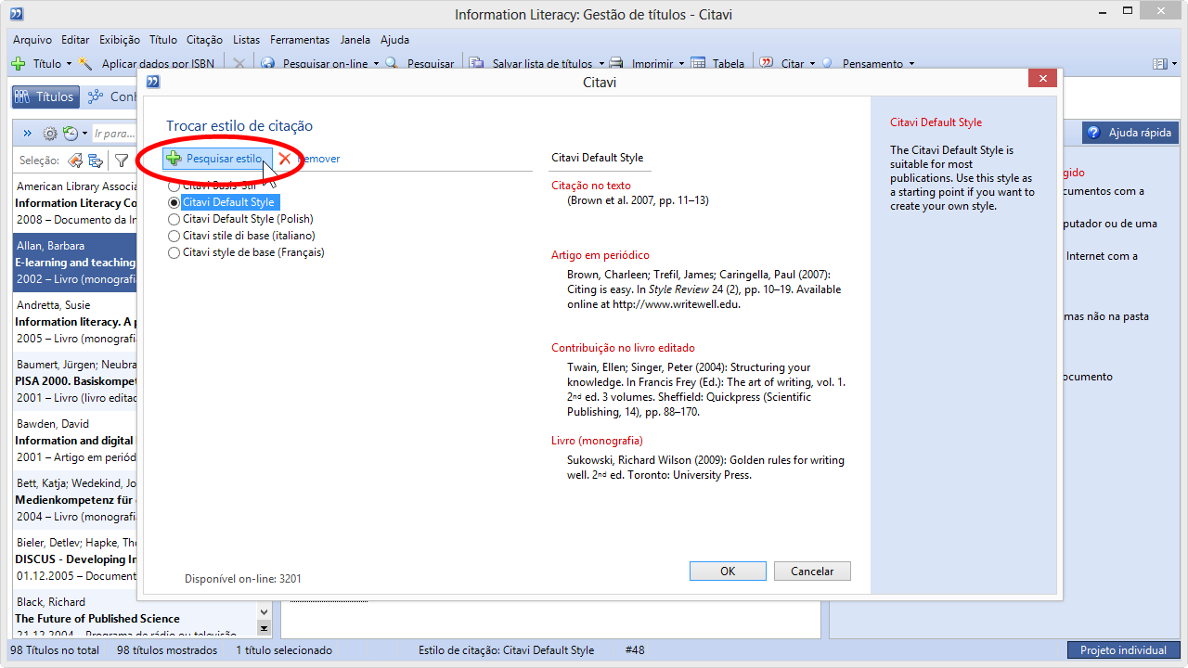Screen dimensions: 1188x668
Task: Click the Pensamento lightbulb icon
Action: tap(827, 64)
